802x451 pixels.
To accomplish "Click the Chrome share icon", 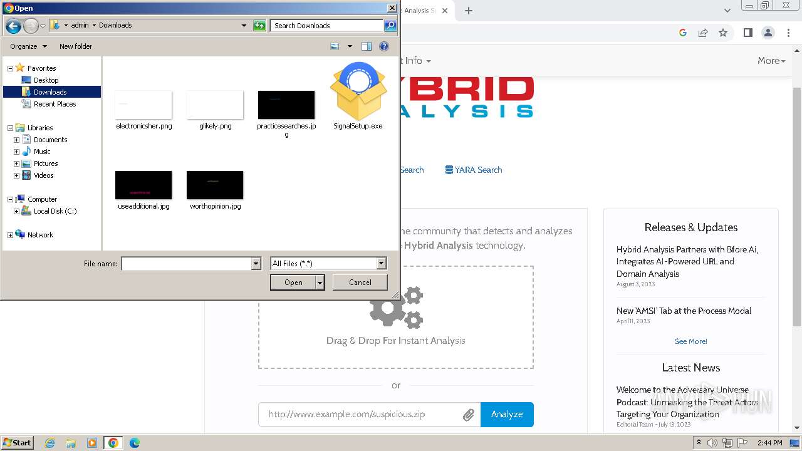I will (x=703, y=33).
